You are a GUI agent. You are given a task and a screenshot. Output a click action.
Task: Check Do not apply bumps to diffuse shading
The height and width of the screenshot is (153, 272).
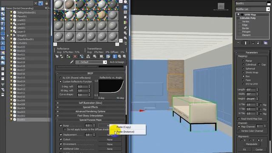tap(65, 129)
